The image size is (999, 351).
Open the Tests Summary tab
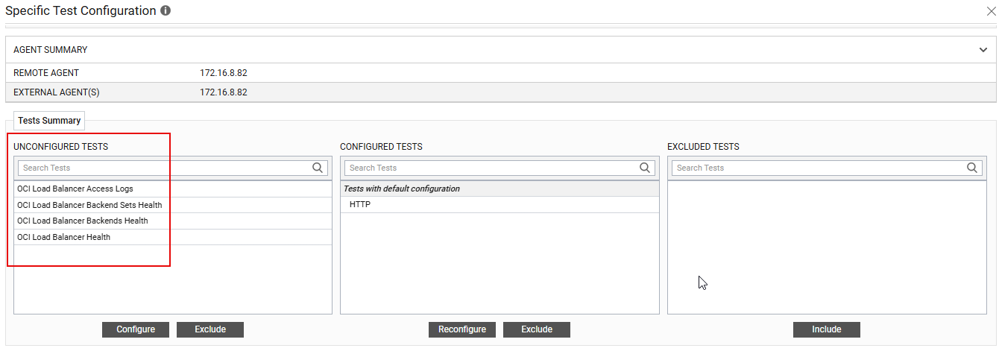[x=49, y=121]
